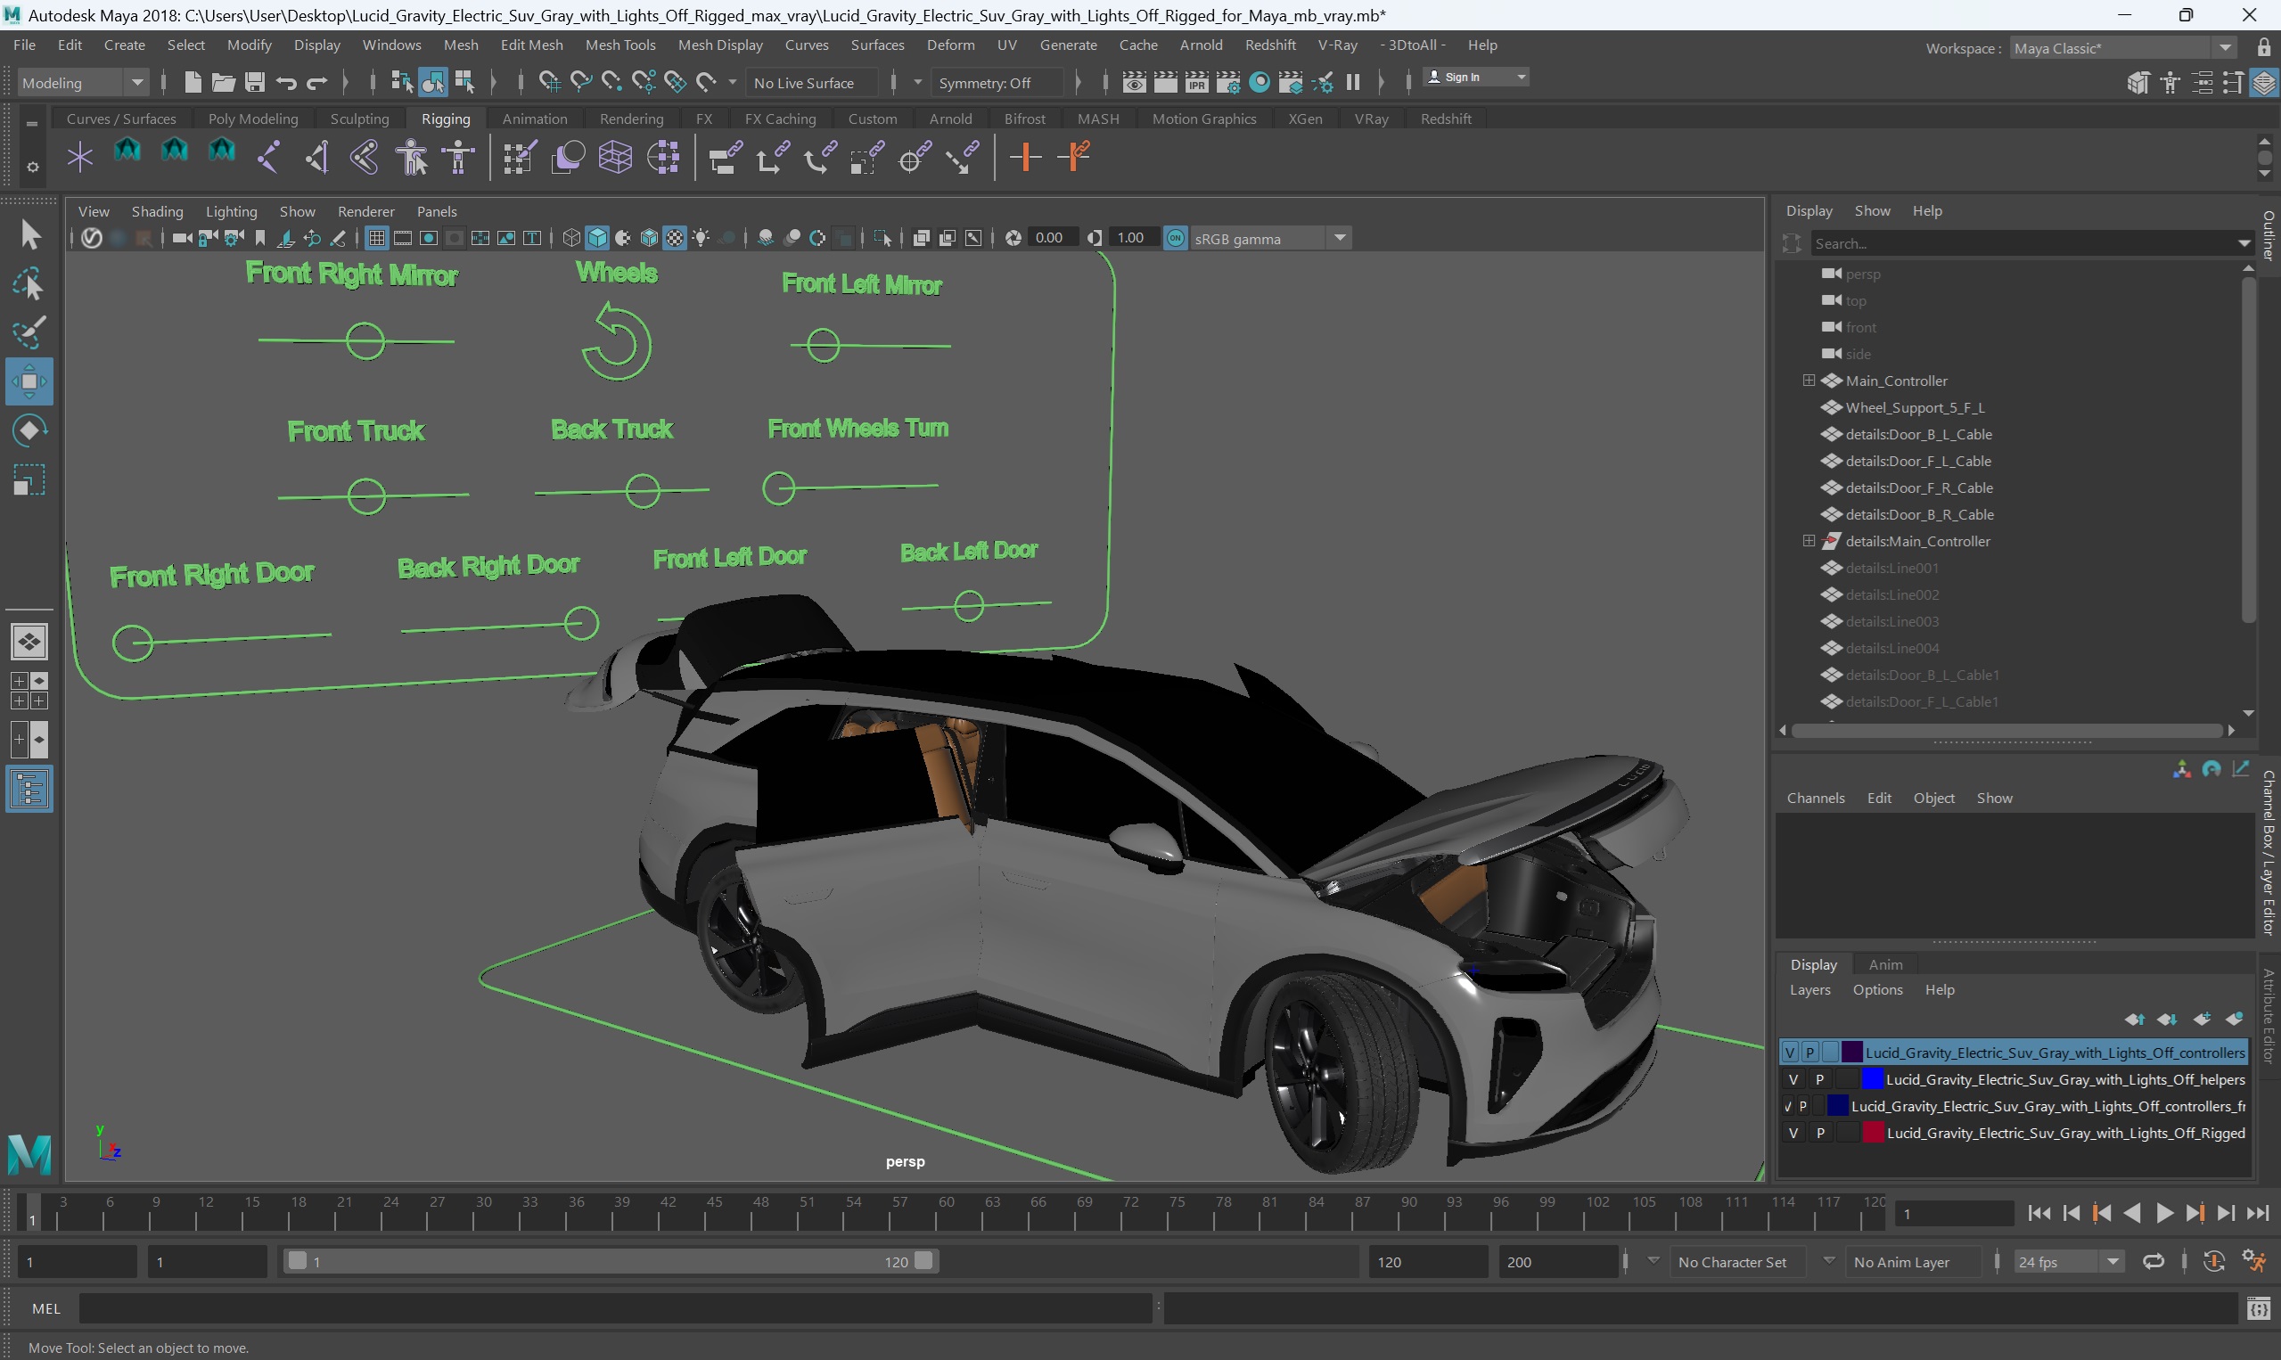Choose the Paint Selection tool

click(x=29, y=332)
